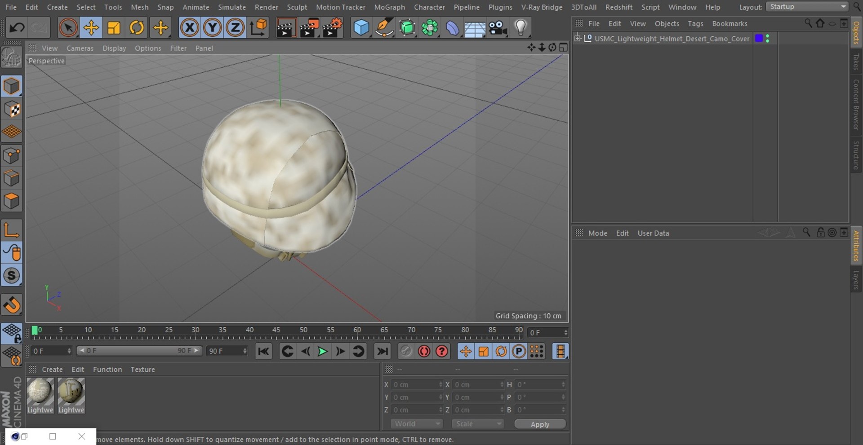863x445 pixels.
Task: Toggle Position keyframe recording
Action: point(466,351)
